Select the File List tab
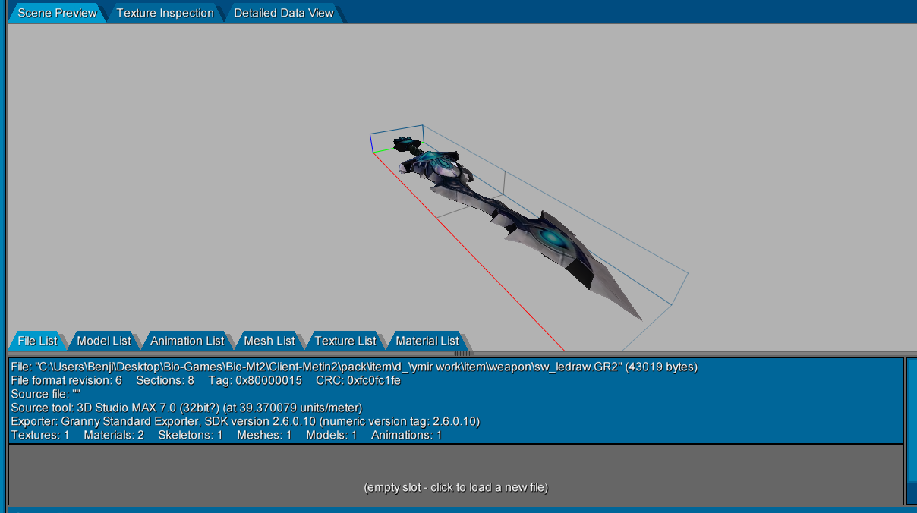This screenshot has width=917, height=513. pos(37,341)
